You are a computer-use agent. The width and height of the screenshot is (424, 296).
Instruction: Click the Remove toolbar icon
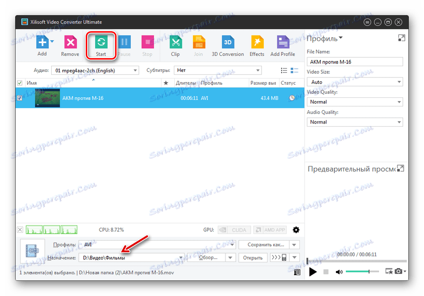pos(70,42)
